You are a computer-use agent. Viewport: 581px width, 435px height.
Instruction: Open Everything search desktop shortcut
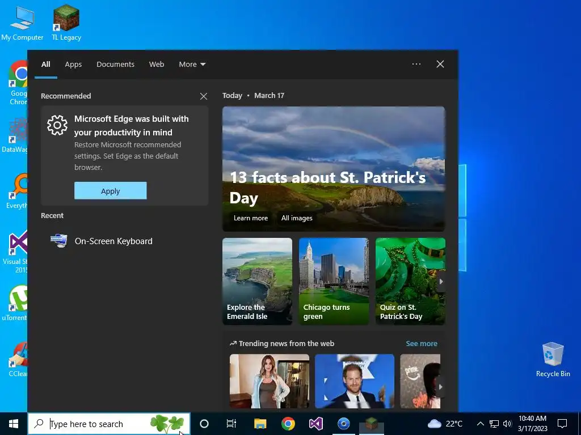point(17,191)
